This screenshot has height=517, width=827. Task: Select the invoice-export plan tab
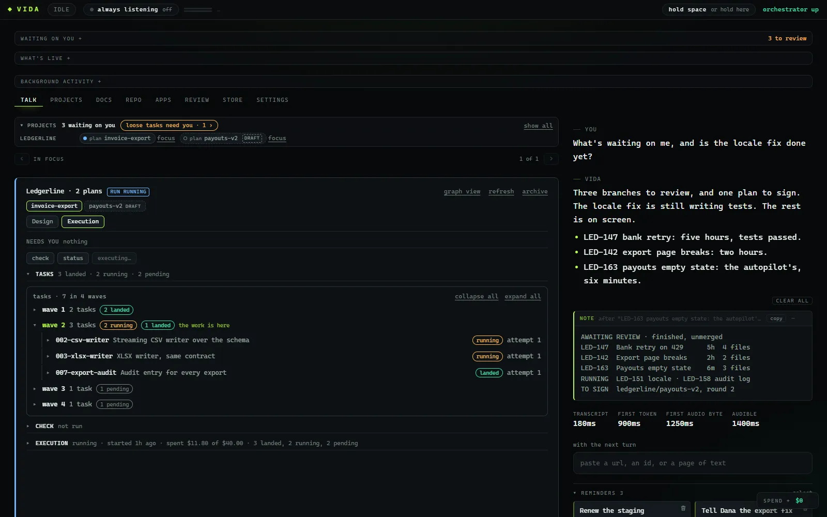[x=54, y=206]
